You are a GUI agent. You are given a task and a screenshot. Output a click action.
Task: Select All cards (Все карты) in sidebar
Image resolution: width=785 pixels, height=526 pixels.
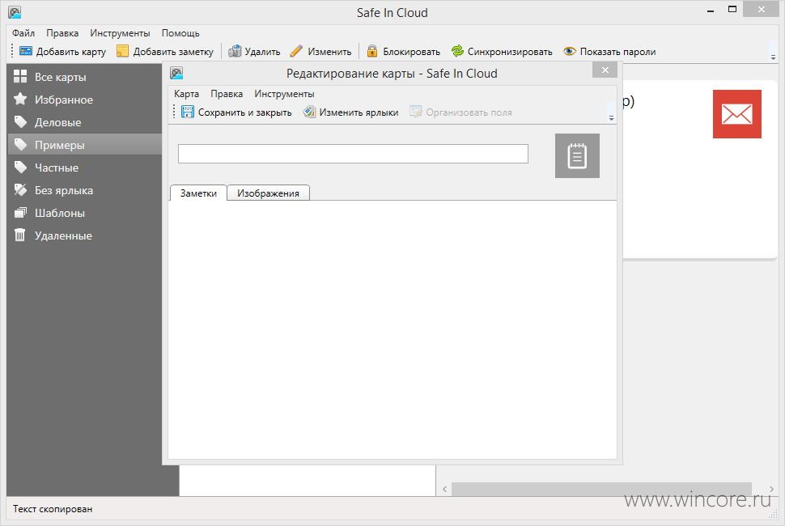click(x=84, y=77)
